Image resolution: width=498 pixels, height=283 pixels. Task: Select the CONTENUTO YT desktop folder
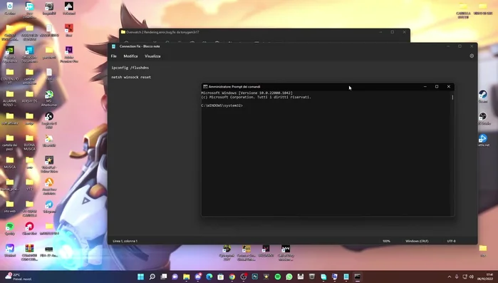[10, 76]
